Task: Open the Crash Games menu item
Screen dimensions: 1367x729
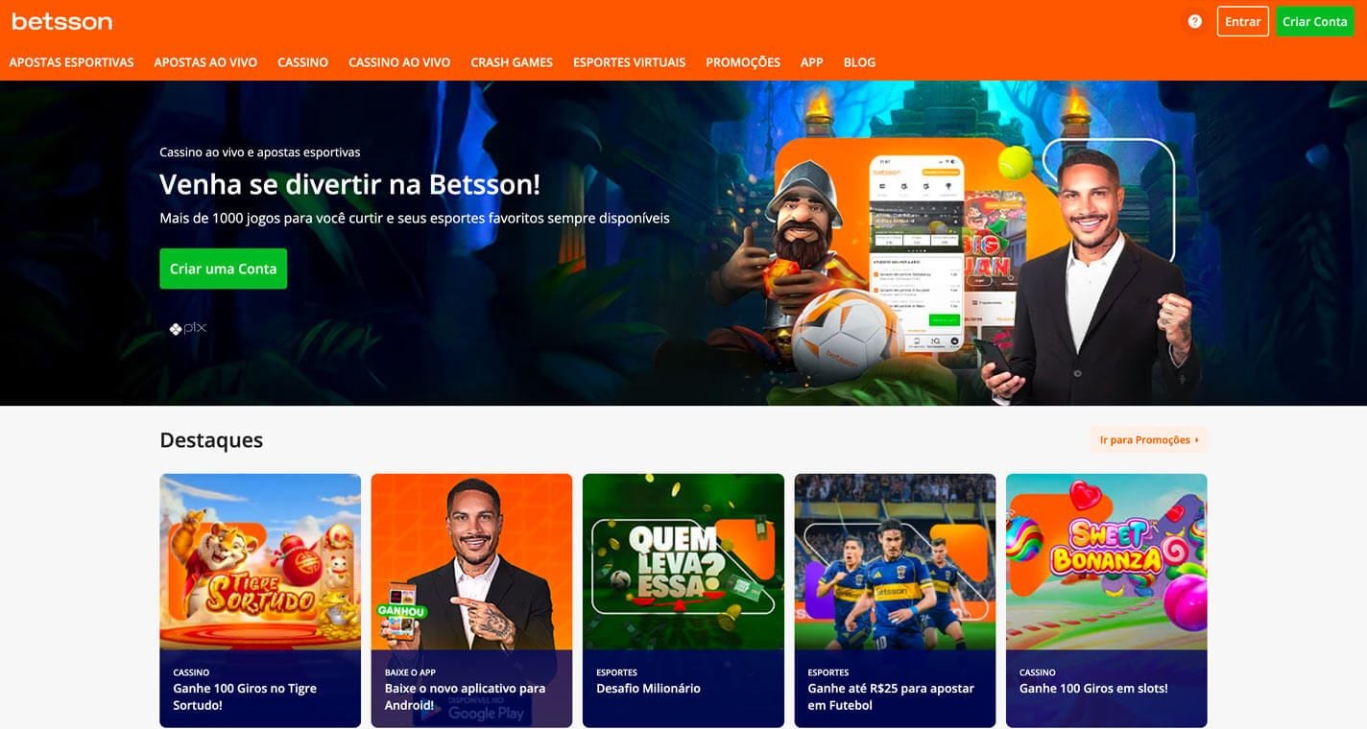Action: click(512, 62)
